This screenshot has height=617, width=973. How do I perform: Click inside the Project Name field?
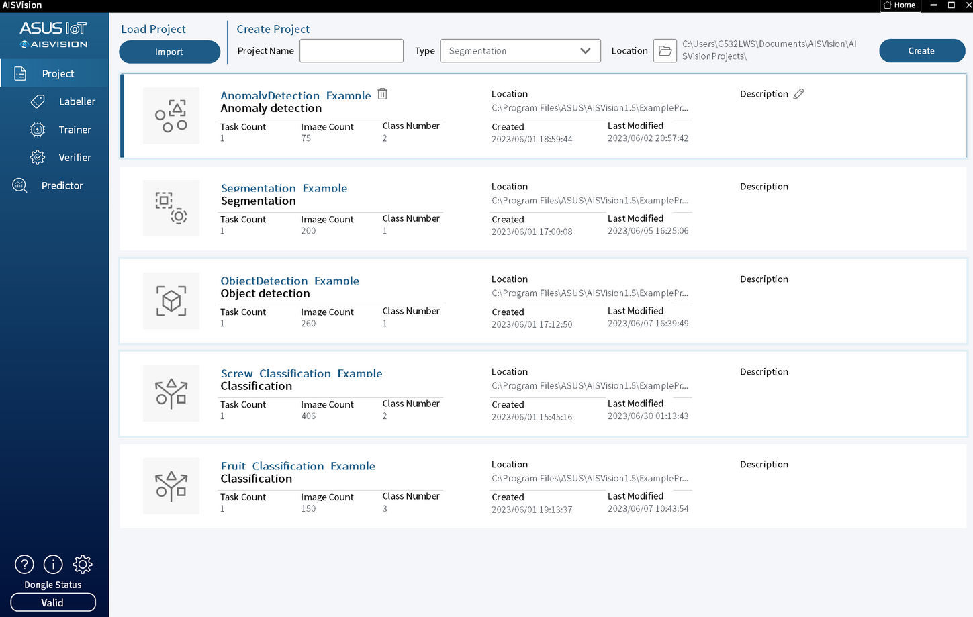click(x=351, y=50)
